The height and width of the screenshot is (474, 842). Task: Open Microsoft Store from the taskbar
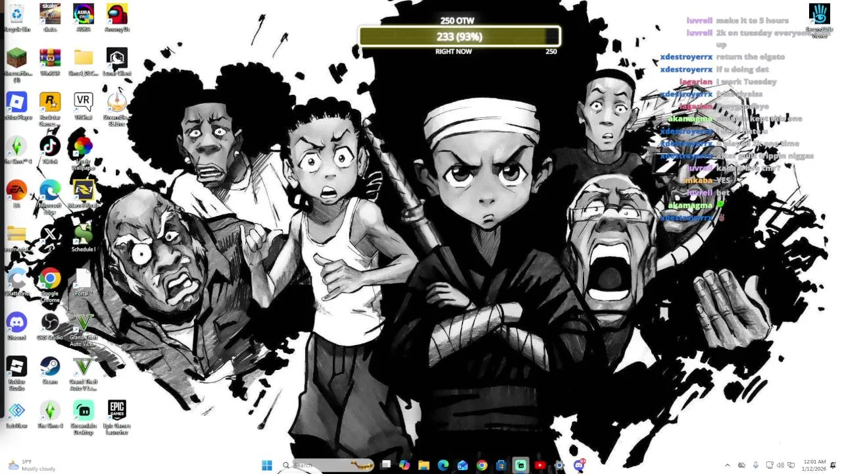pos(501,465)
